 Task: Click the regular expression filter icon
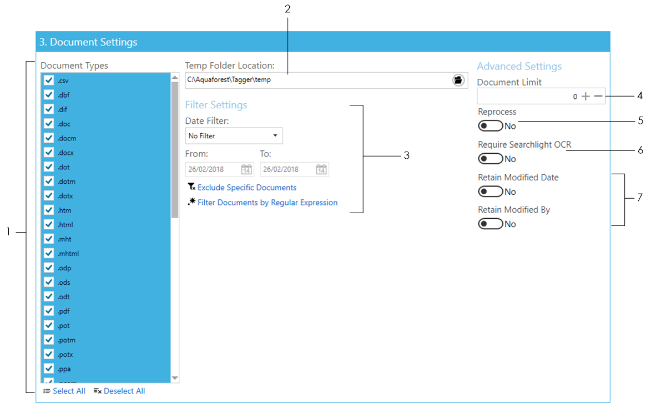click(x=191, y=202)
